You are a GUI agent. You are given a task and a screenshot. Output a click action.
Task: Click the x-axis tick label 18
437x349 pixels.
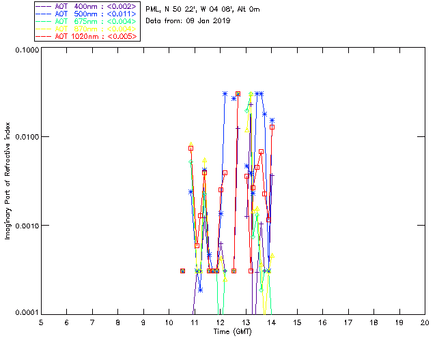click(x=374, y=322)
